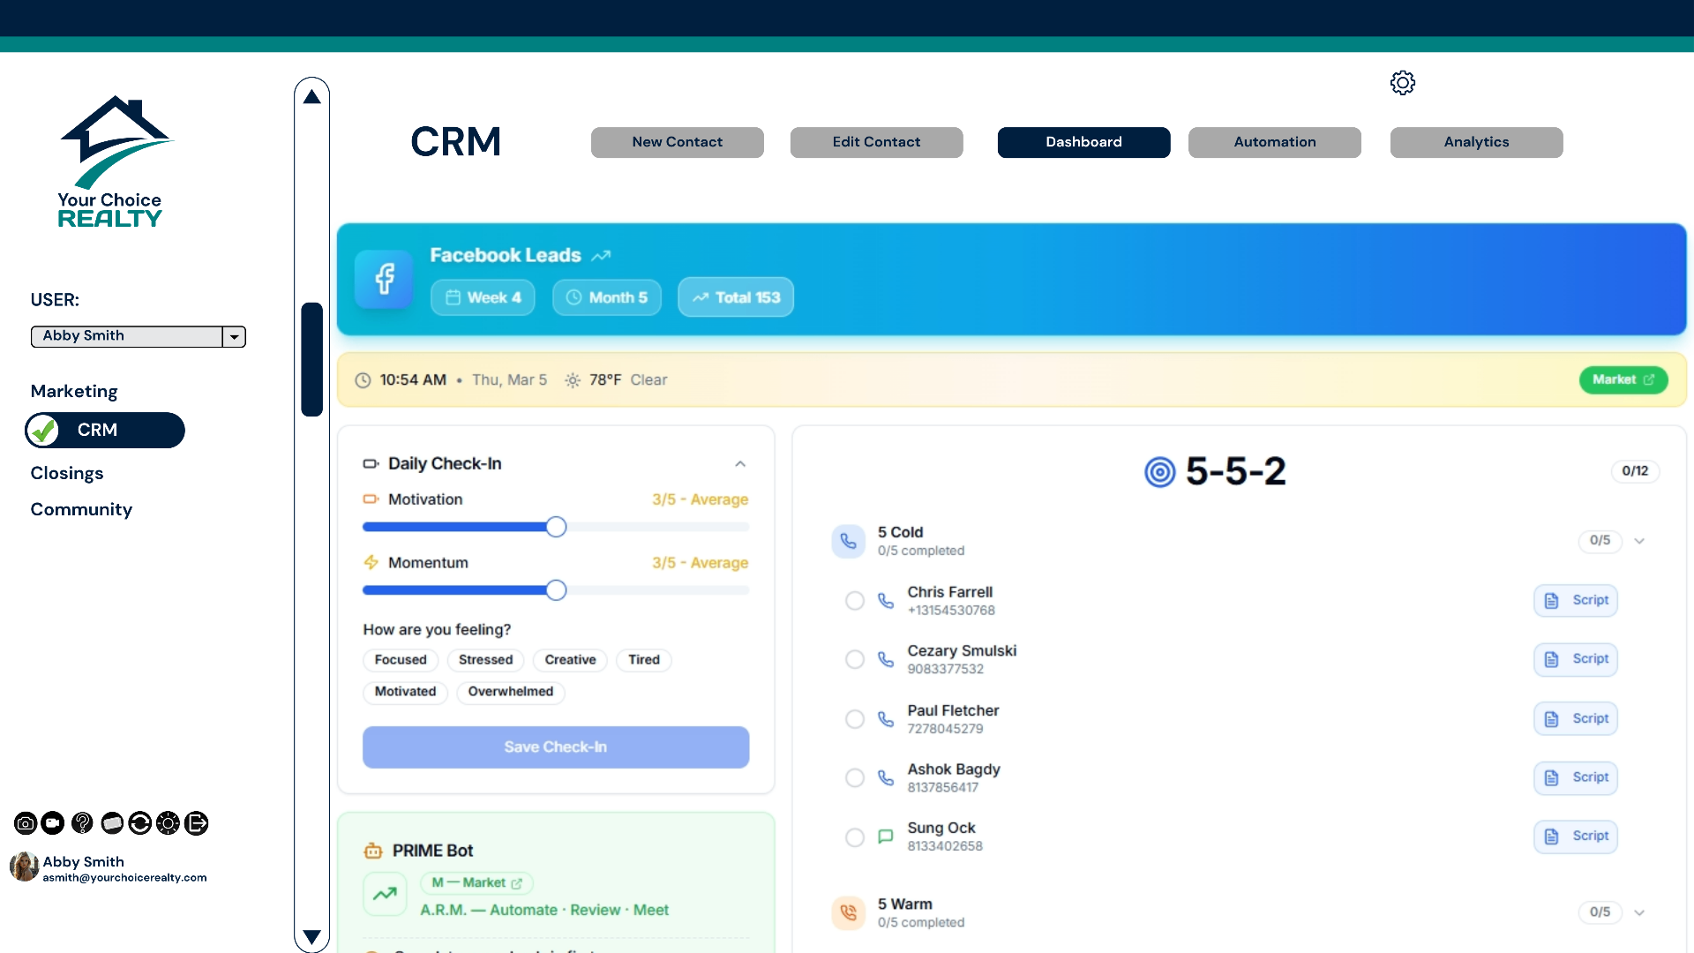The image size is (1694, 953).
Task: Open the Closings menu item
Action: pyautogui.click(x=67, y=473)
